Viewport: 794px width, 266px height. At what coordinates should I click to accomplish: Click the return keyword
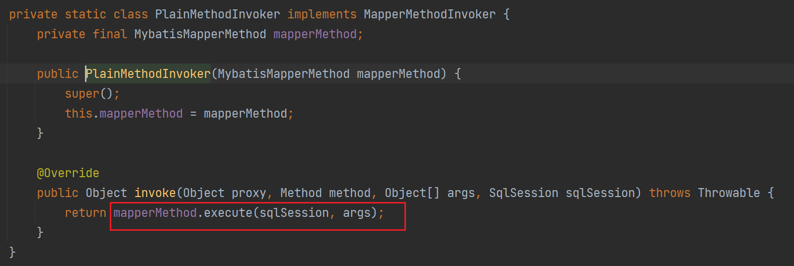tap(85, 213)
